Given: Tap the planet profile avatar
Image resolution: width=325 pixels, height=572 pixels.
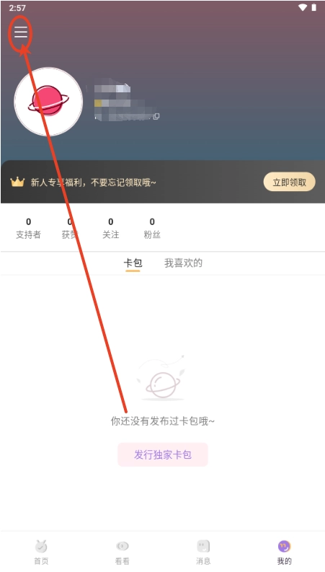Looking at the screenshot, I should (x=48, y=102).
